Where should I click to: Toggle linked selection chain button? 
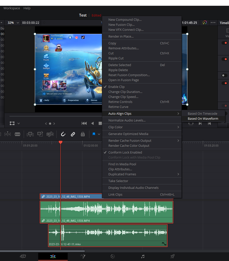73,134
